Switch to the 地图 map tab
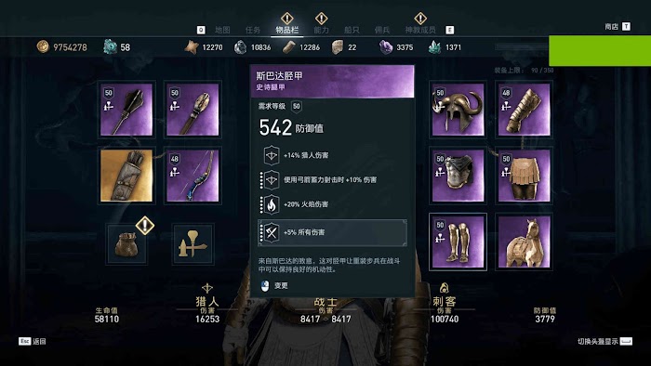This screenshot has width=651, height=366. [x=222, y=30]
